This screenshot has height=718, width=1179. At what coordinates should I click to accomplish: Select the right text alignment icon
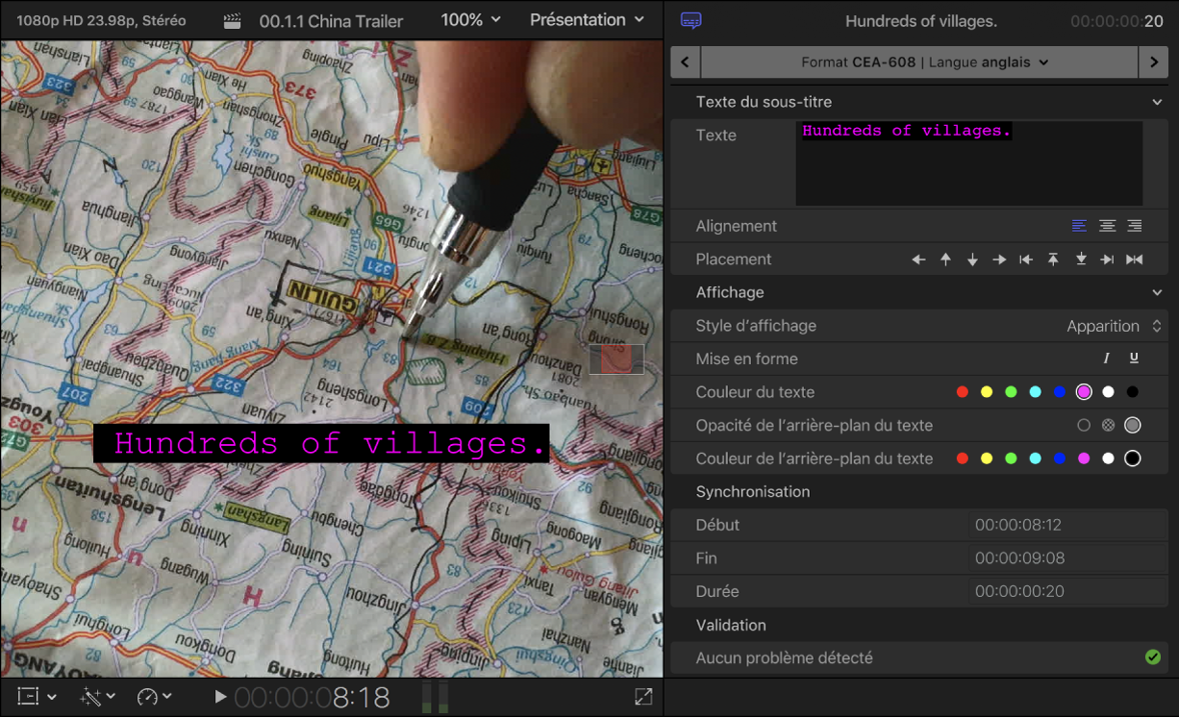click(1134, 226)
